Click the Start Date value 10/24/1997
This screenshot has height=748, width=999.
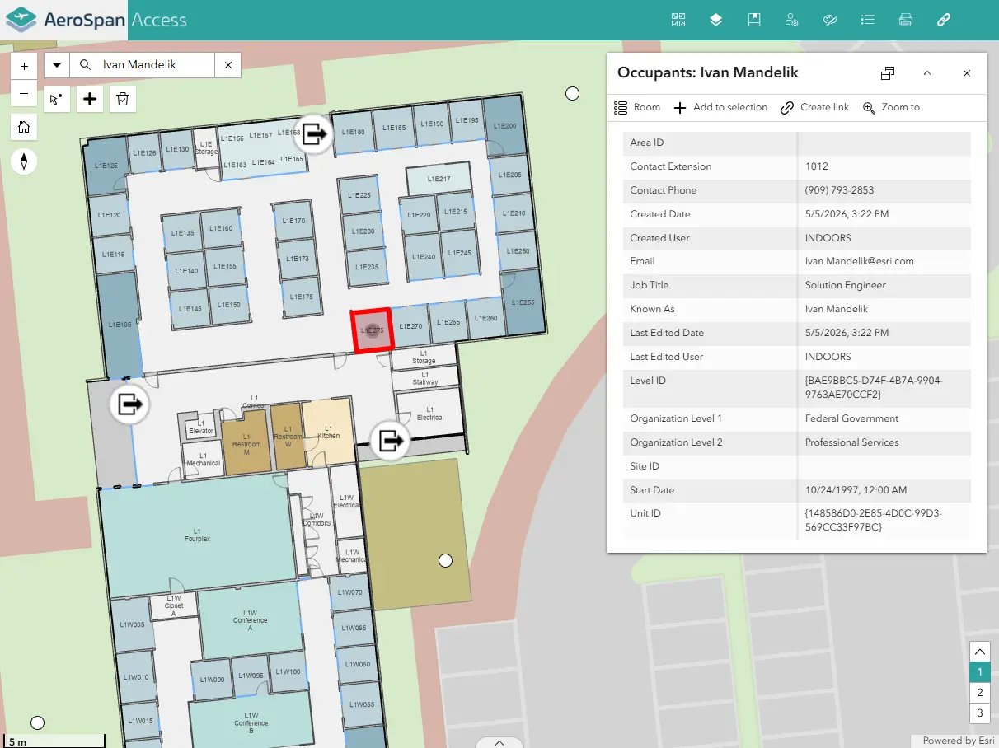click(x=856, y=490)
